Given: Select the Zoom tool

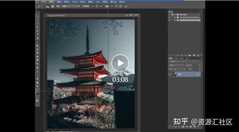Looking at the screenshot, I should (37, 86).
